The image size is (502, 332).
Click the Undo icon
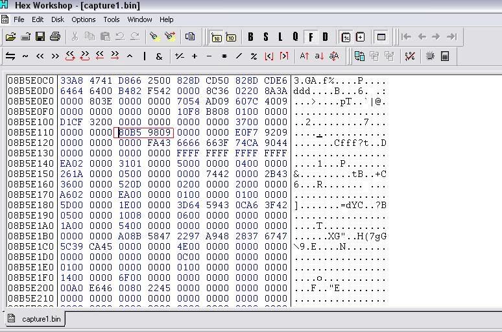tap(120, 37)
